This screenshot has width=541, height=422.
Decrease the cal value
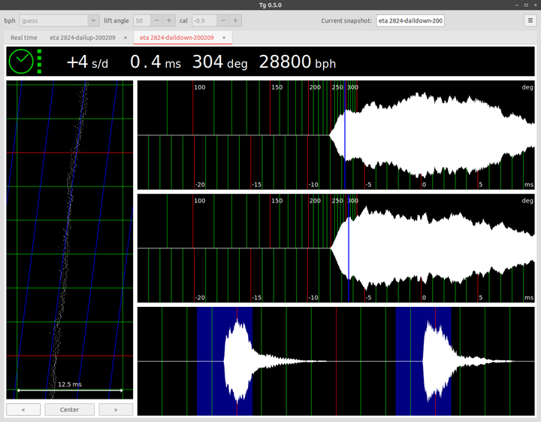pos(223,21)
